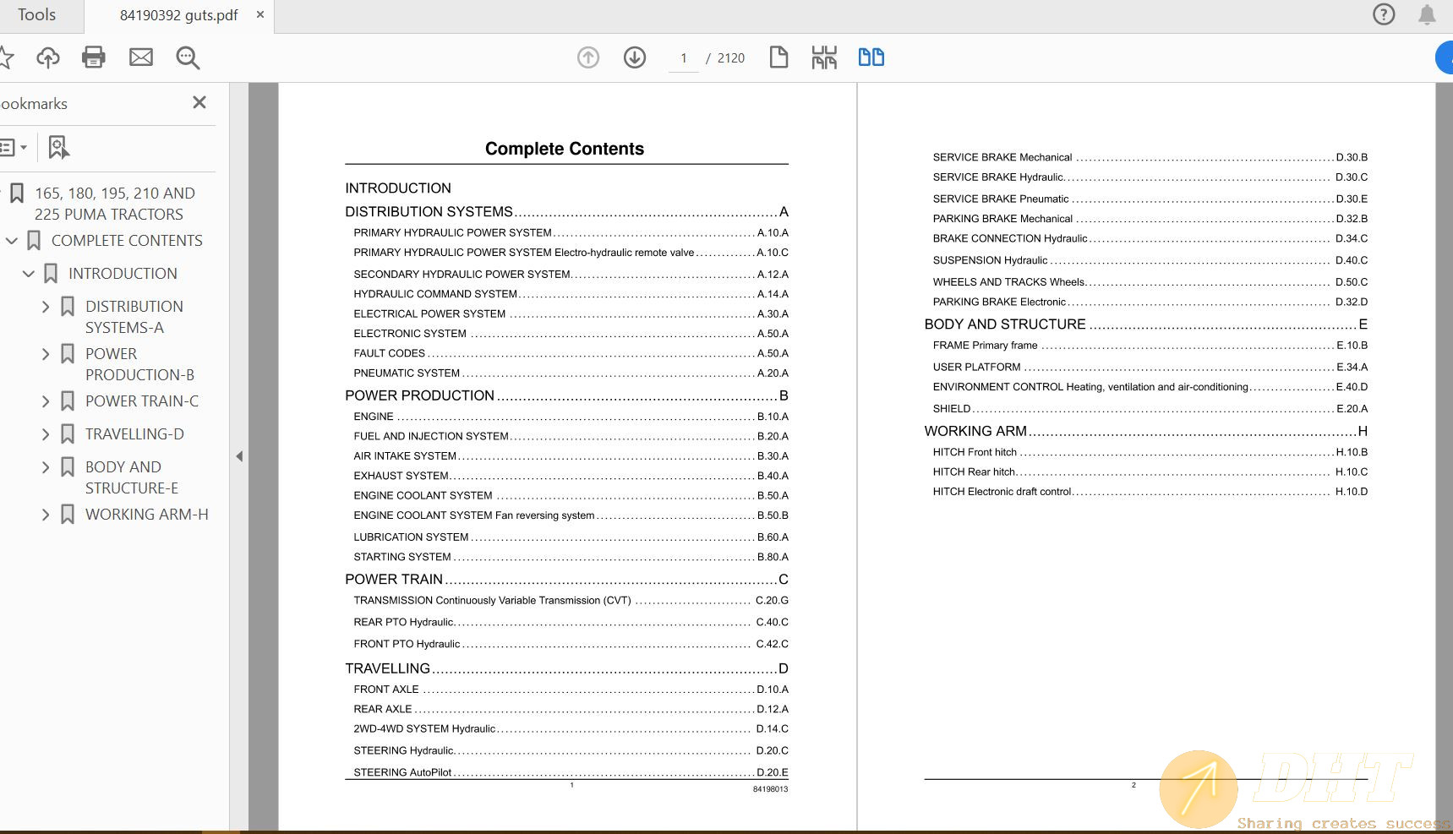Close the Bookmarks panel

point(199,102)
